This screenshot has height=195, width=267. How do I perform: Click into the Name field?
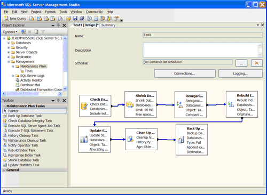point(202,35)
